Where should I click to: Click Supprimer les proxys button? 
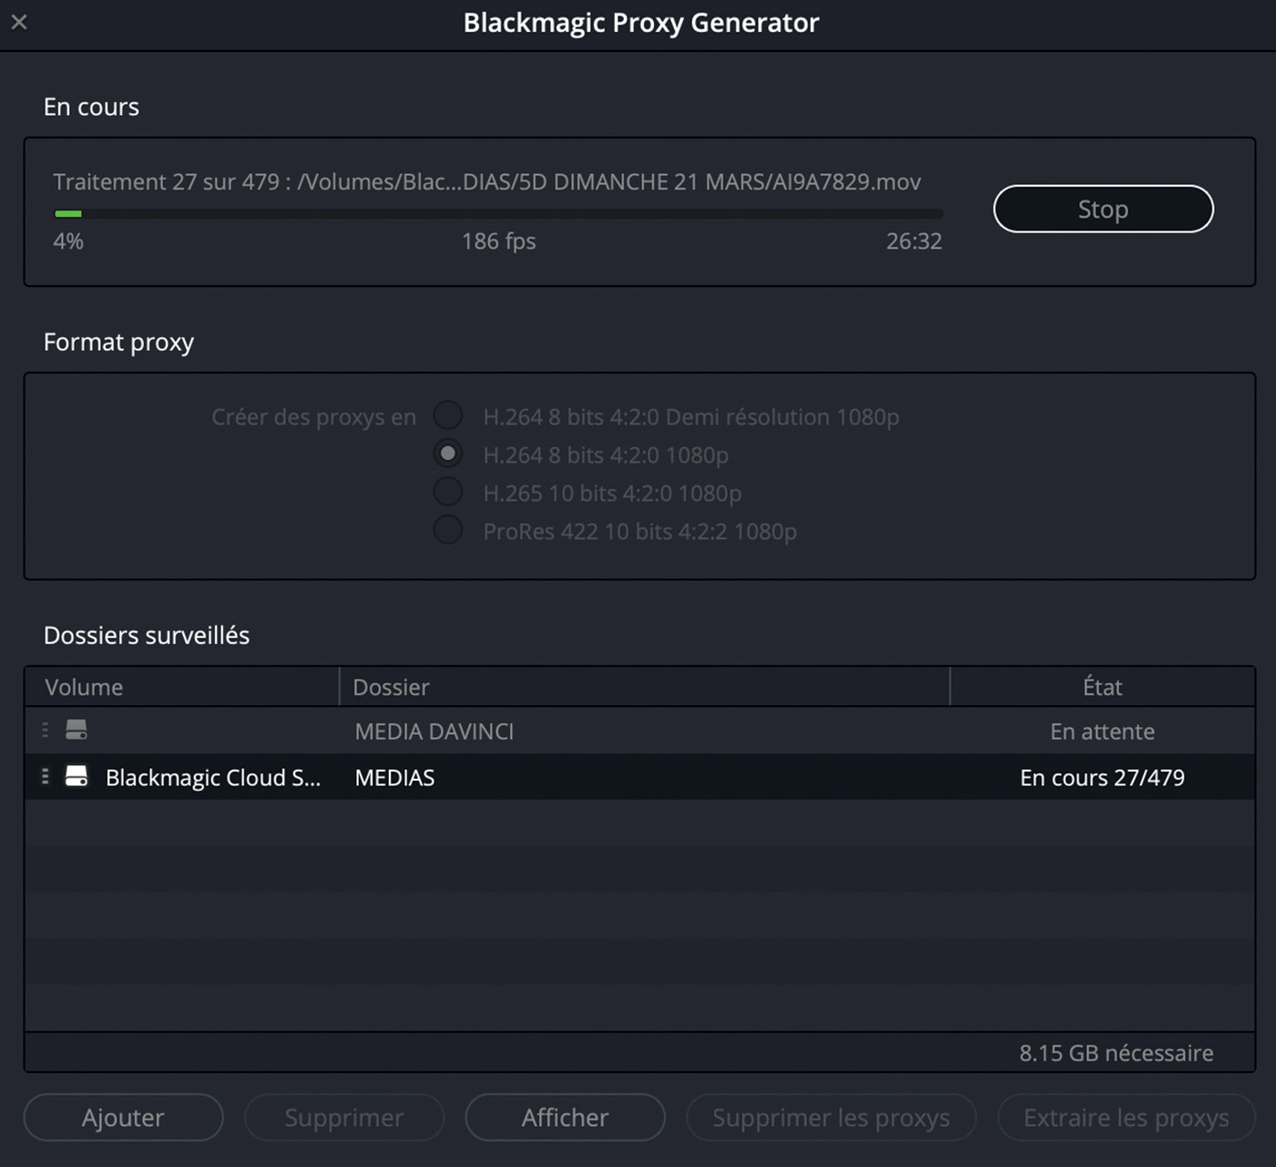(x=831, y=1117)
